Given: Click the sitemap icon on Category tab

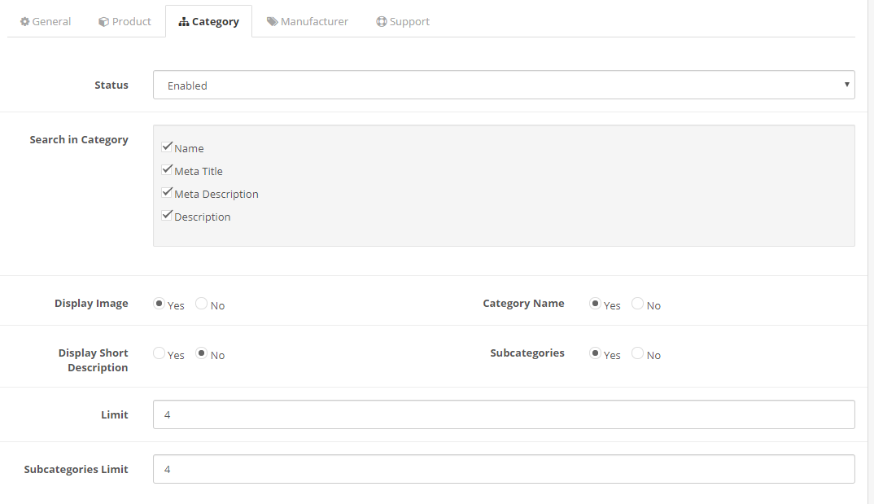Looking at the screenshot, I should [184, 22].
